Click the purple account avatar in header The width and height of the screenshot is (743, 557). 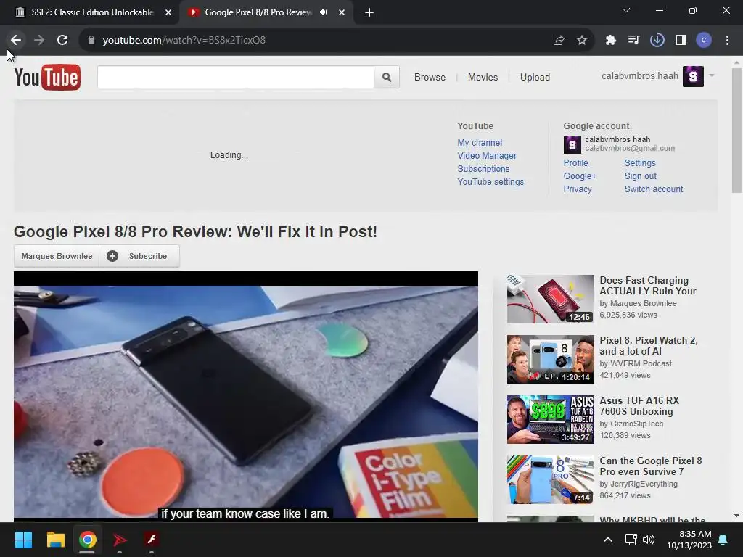tap(693, 76)
